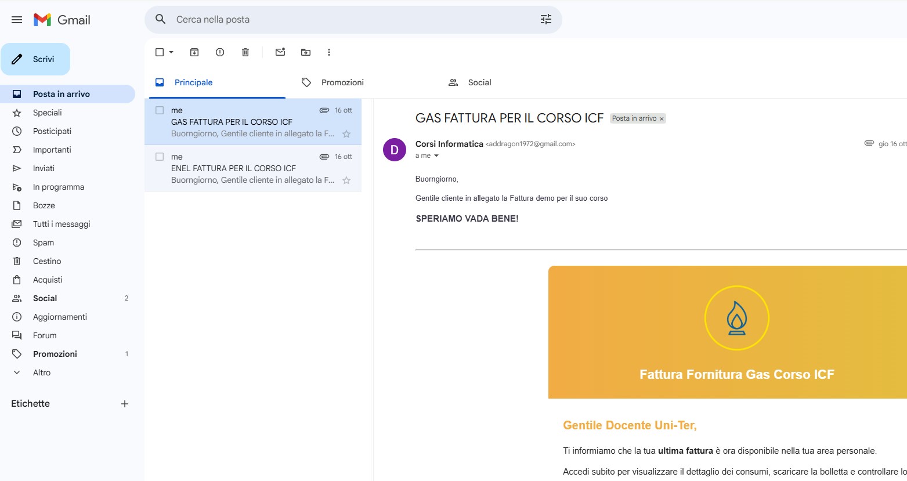Image resolution: width=907 pixels, height=481 pixels.
Task: Select the GAS FATTURA email checkbox
Action: 159,110
